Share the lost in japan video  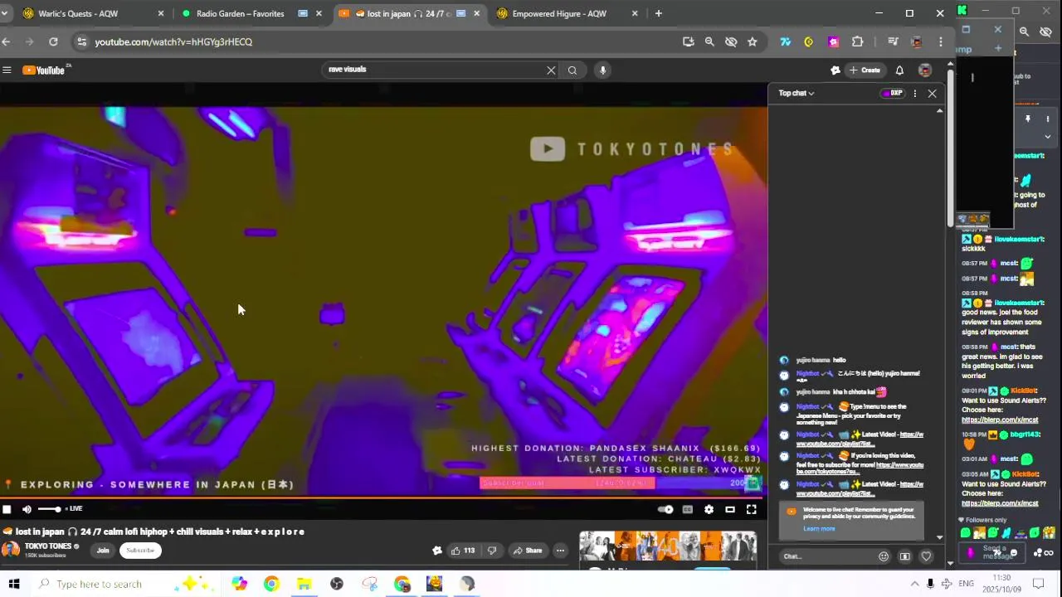[x=528, y=551]
